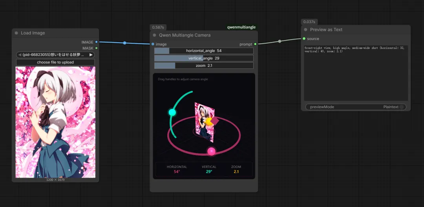
Task: Click the Qwen Multiangle Camera title
Action: coord(185,35)
